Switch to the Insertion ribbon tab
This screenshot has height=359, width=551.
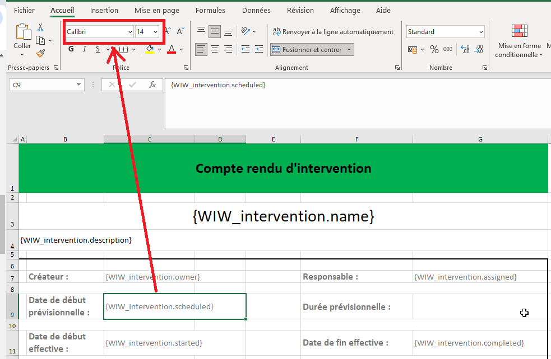104,10
